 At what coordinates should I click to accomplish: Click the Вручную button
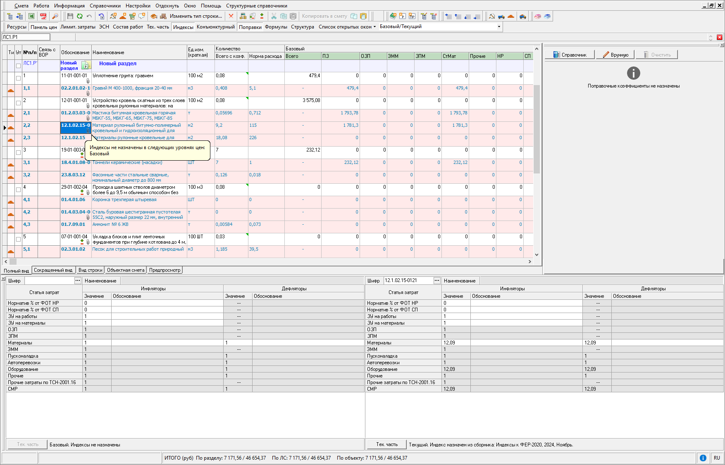click(x=615, y=55)
